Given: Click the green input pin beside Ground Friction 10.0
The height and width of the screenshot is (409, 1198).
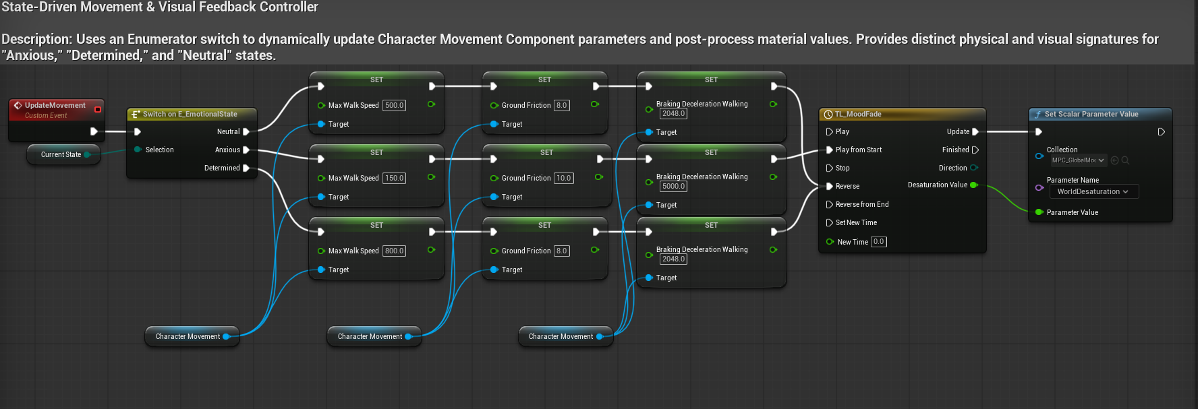Looking at the screenshot, I should tap(494, 178).
